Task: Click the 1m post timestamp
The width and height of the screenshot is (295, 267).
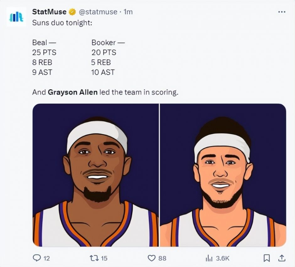Action: 128,12
